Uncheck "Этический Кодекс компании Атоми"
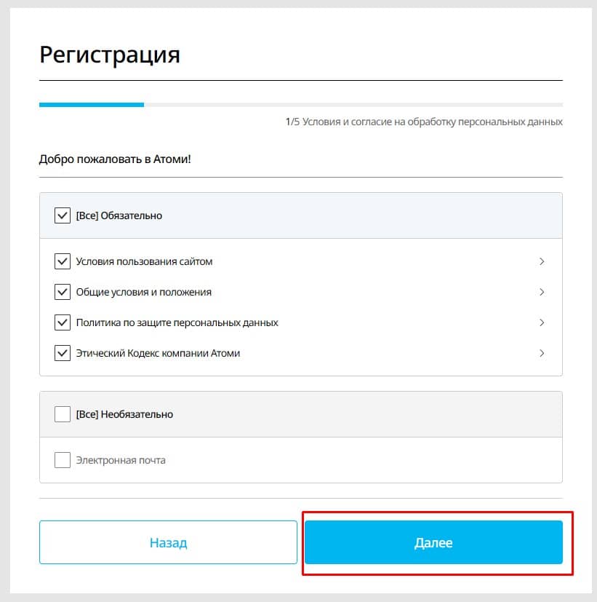 [63, 352]
